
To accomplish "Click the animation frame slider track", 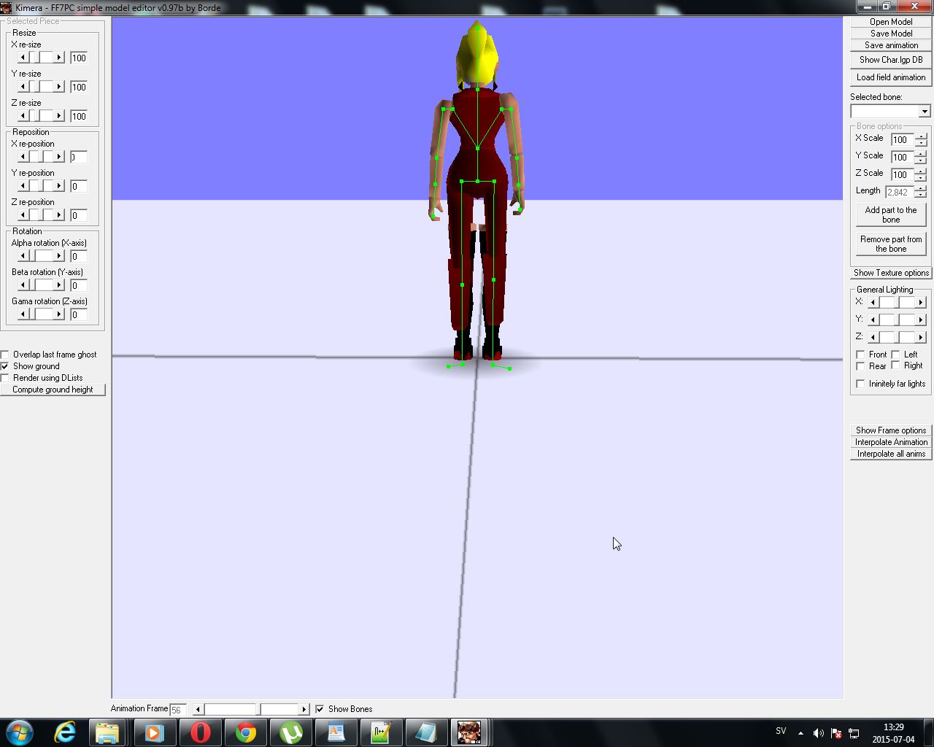I will [x=251, y=709].
